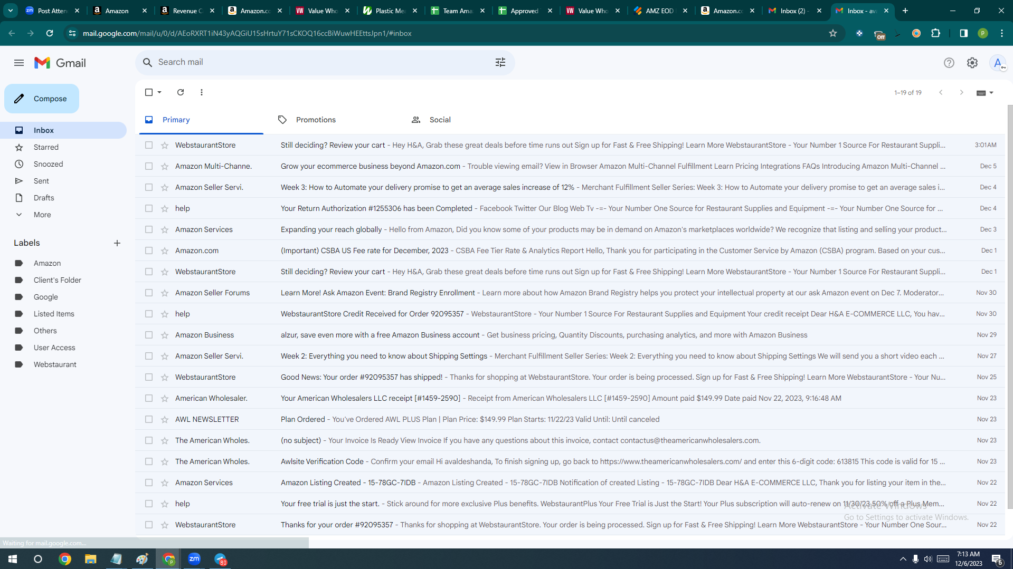Open the More options three-dot menu above mail list
The height and width of the screenshot is (569, 1013).
(202, 92)
